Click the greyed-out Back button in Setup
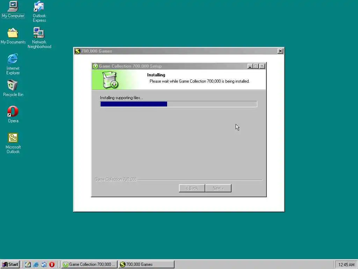The image size is (358, 269). click(192, 188)
